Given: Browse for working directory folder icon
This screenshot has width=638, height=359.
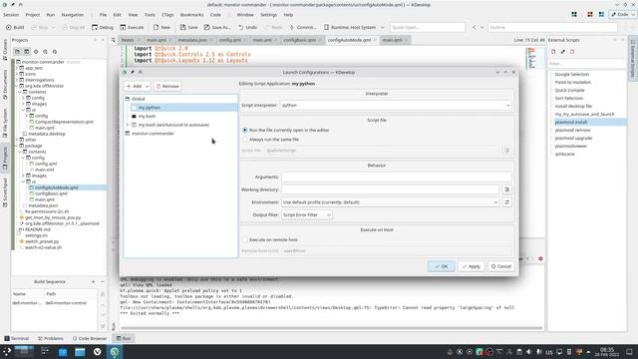Looking at the screenshot, I should [506, 189].
